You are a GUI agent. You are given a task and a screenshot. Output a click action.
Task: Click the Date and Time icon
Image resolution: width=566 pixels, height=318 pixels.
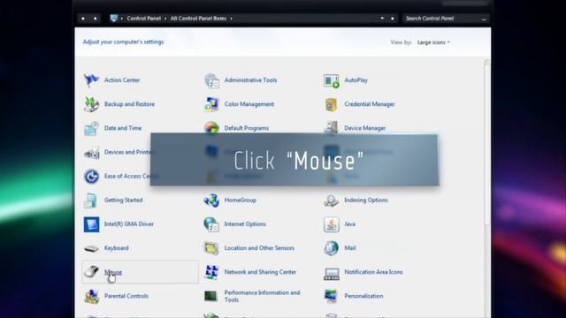(x=91, y=128)
